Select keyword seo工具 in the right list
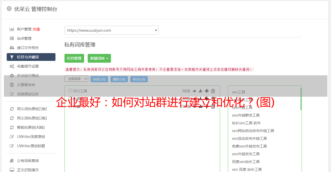The height and width of the screenshot is (172, 331). [x=239, y=92]
